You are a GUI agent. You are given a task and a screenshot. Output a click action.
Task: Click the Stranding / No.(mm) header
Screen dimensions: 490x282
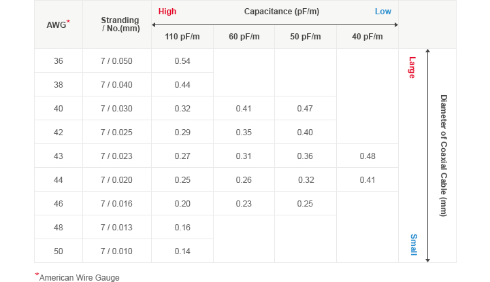tap(120, 24)
